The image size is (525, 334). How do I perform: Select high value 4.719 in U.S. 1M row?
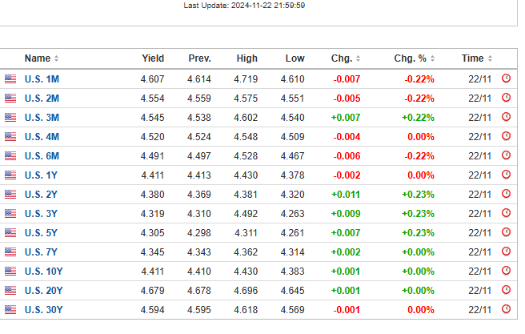246,79
